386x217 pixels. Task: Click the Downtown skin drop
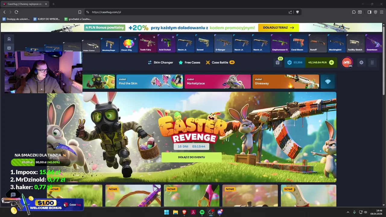point(374,43)
